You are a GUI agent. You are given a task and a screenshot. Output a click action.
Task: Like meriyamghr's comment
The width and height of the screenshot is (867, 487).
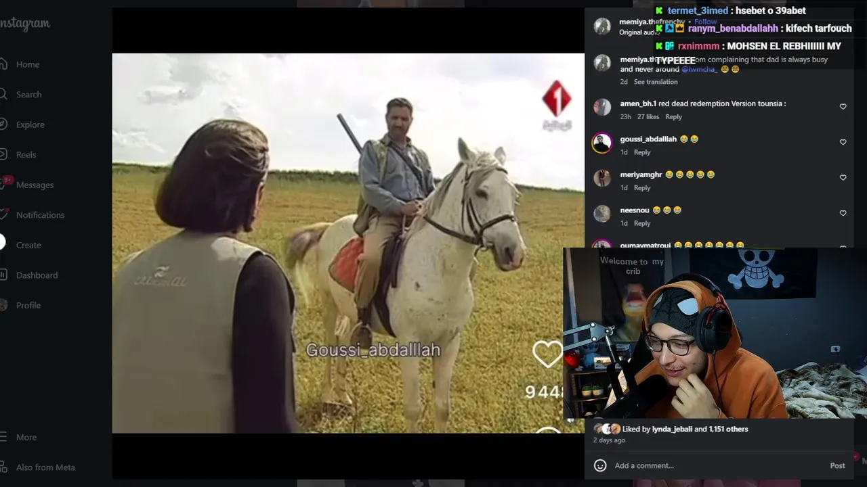point(843,177)
